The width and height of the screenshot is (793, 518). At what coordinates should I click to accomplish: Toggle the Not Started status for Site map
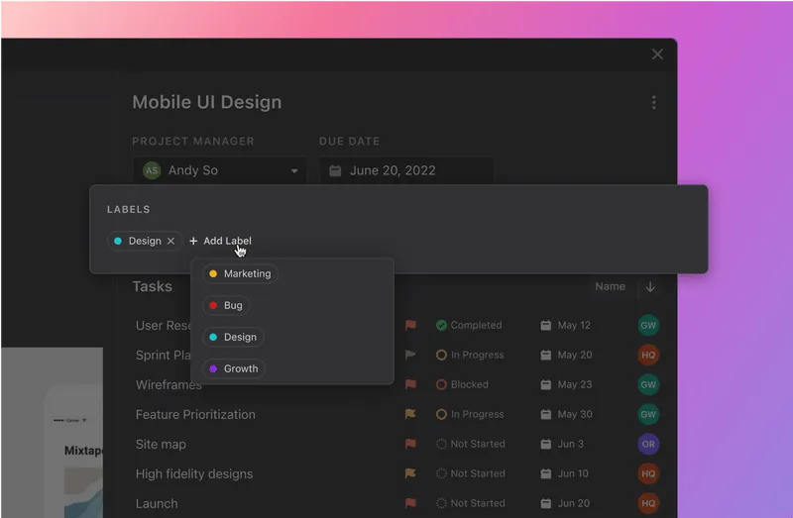[x=470, y=444]
